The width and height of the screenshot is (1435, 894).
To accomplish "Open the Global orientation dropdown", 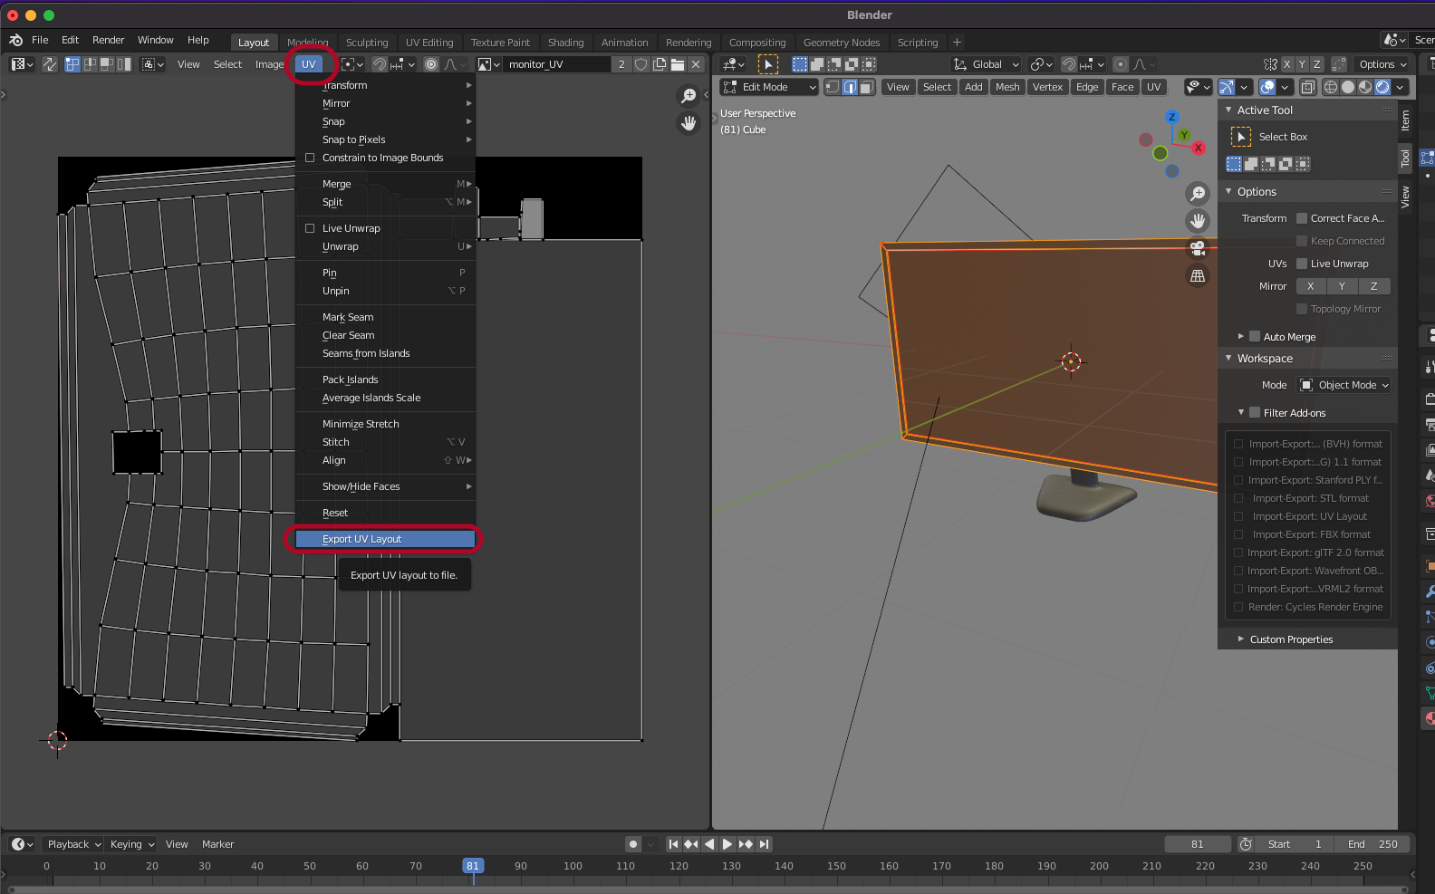I will (987, 64).
